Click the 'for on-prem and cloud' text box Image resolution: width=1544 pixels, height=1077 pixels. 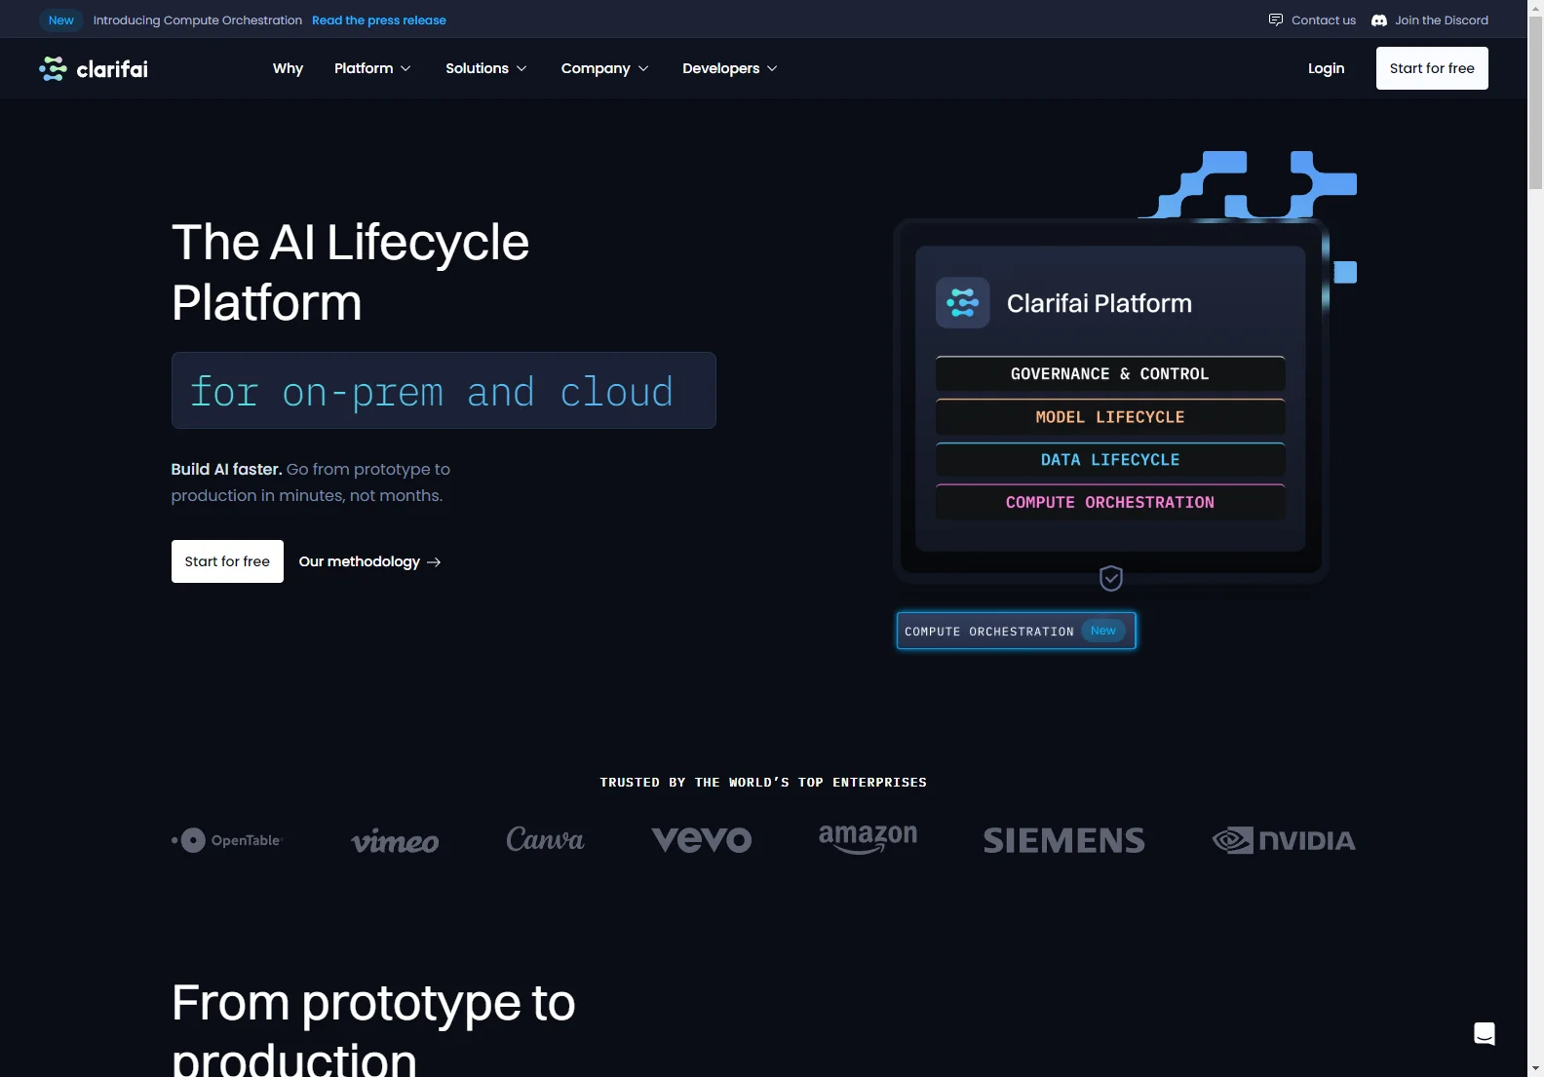click(444, 390)
